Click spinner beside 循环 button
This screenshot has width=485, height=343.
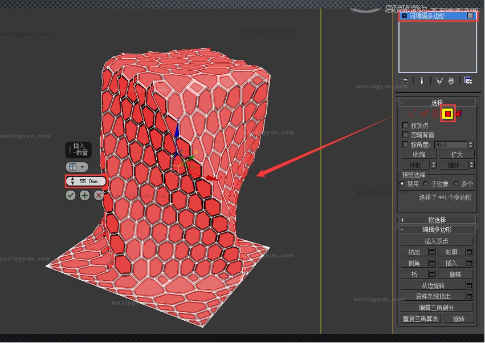471,165
